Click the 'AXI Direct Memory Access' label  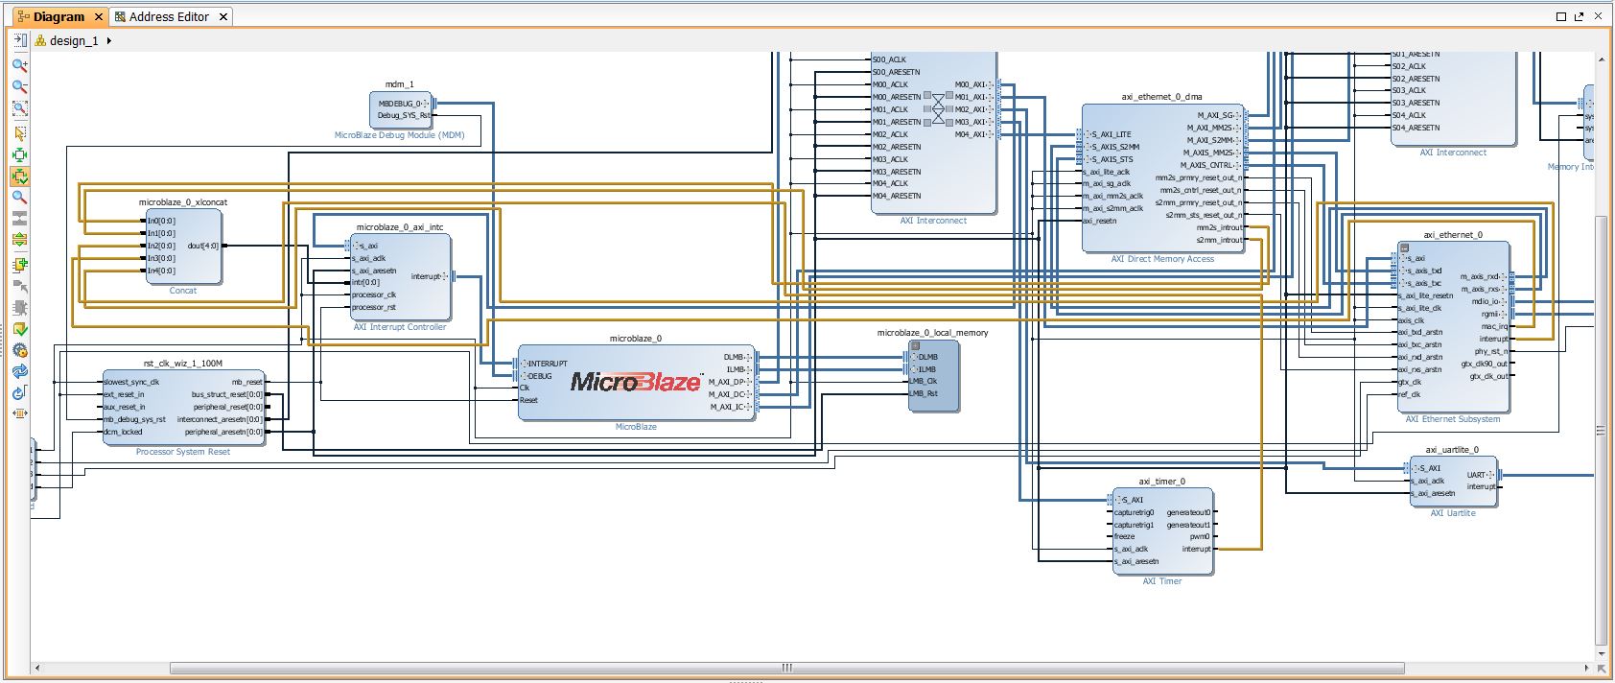click(x=1162, y=259)
